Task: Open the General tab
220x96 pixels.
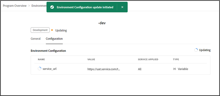Action: [x=36, y=39]
